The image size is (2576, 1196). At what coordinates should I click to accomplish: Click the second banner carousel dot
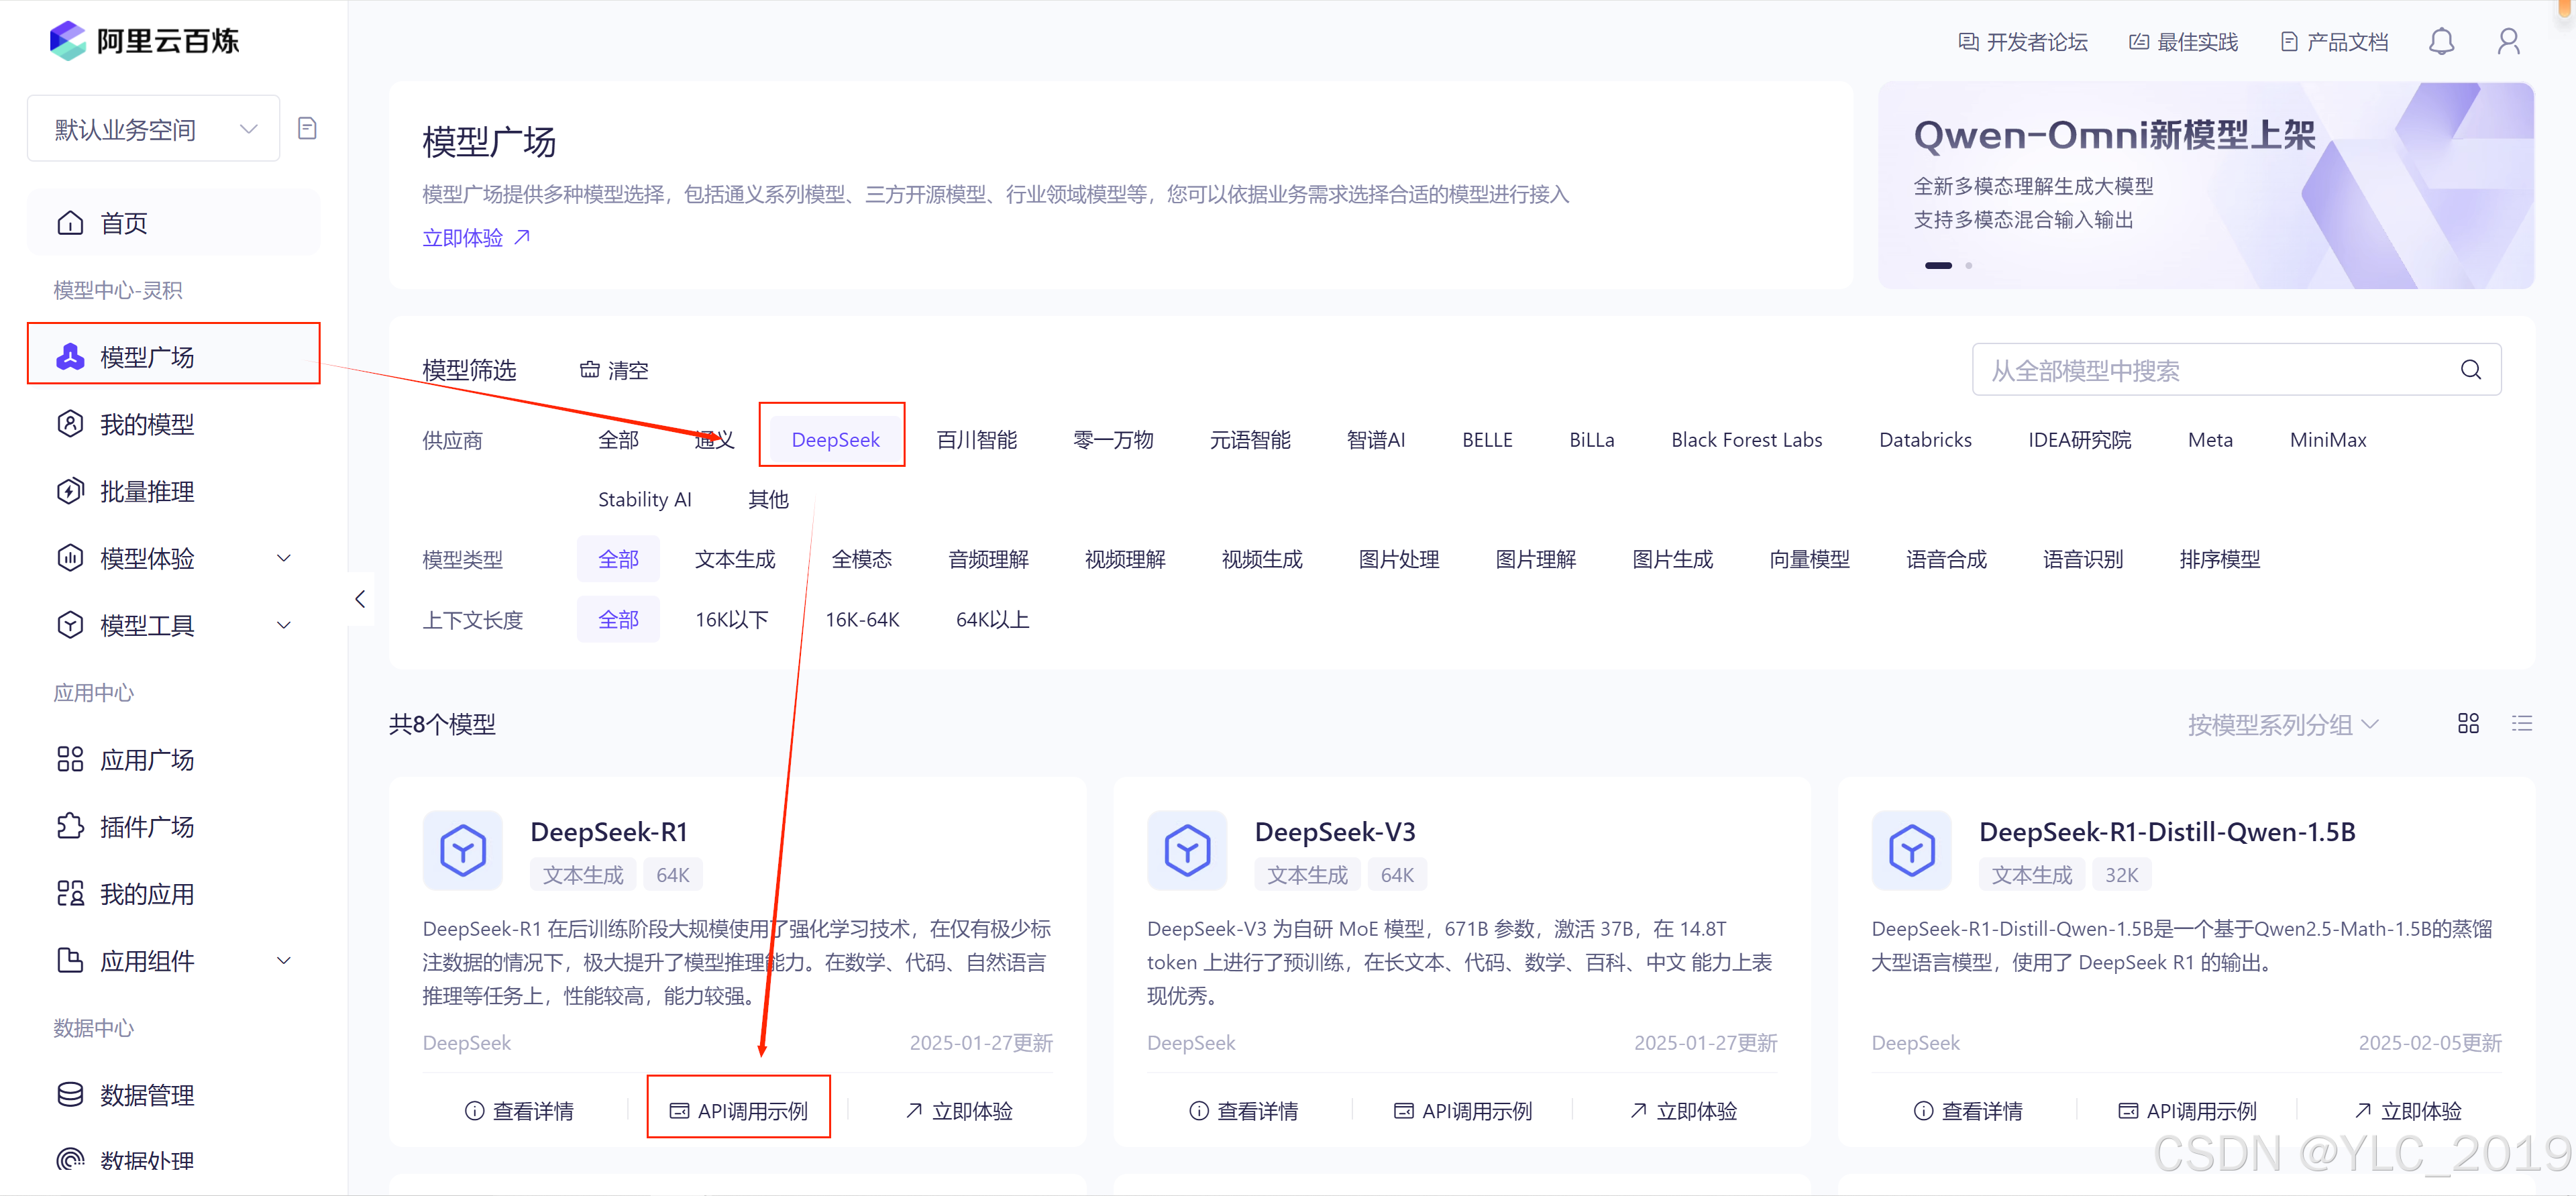[1968, 265]
